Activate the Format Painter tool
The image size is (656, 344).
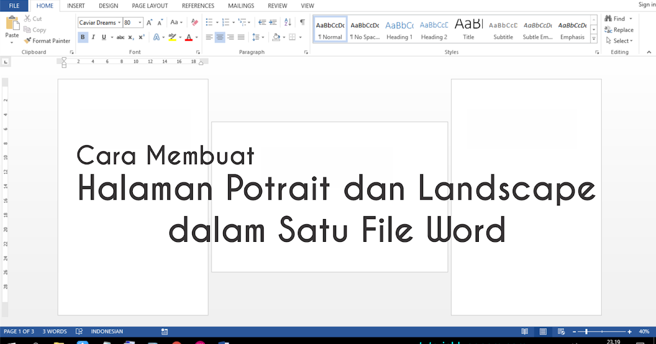pos(47,40)
